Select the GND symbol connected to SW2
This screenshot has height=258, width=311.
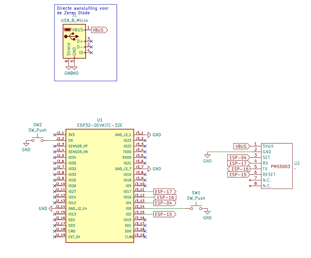26,144
